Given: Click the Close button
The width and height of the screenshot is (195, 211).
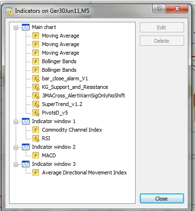Looking at the screenshot, I should tap(162, 199).
